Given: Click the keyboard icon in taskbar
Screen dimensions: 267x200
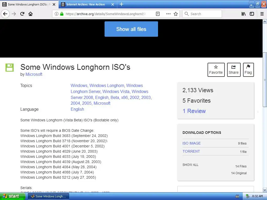Looking at the screenshot, I should coord(237,196).
